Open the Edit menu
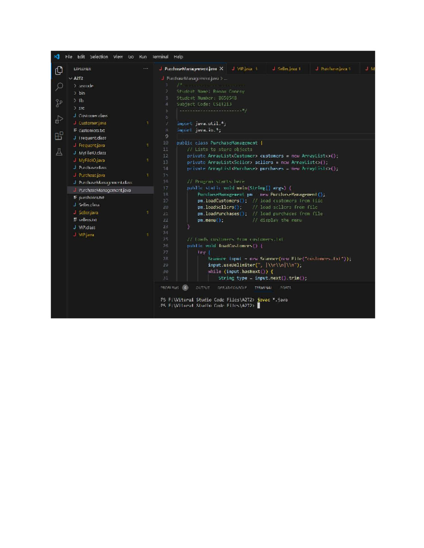Viewport: 424px width, 548px height. tap(81, 56)
